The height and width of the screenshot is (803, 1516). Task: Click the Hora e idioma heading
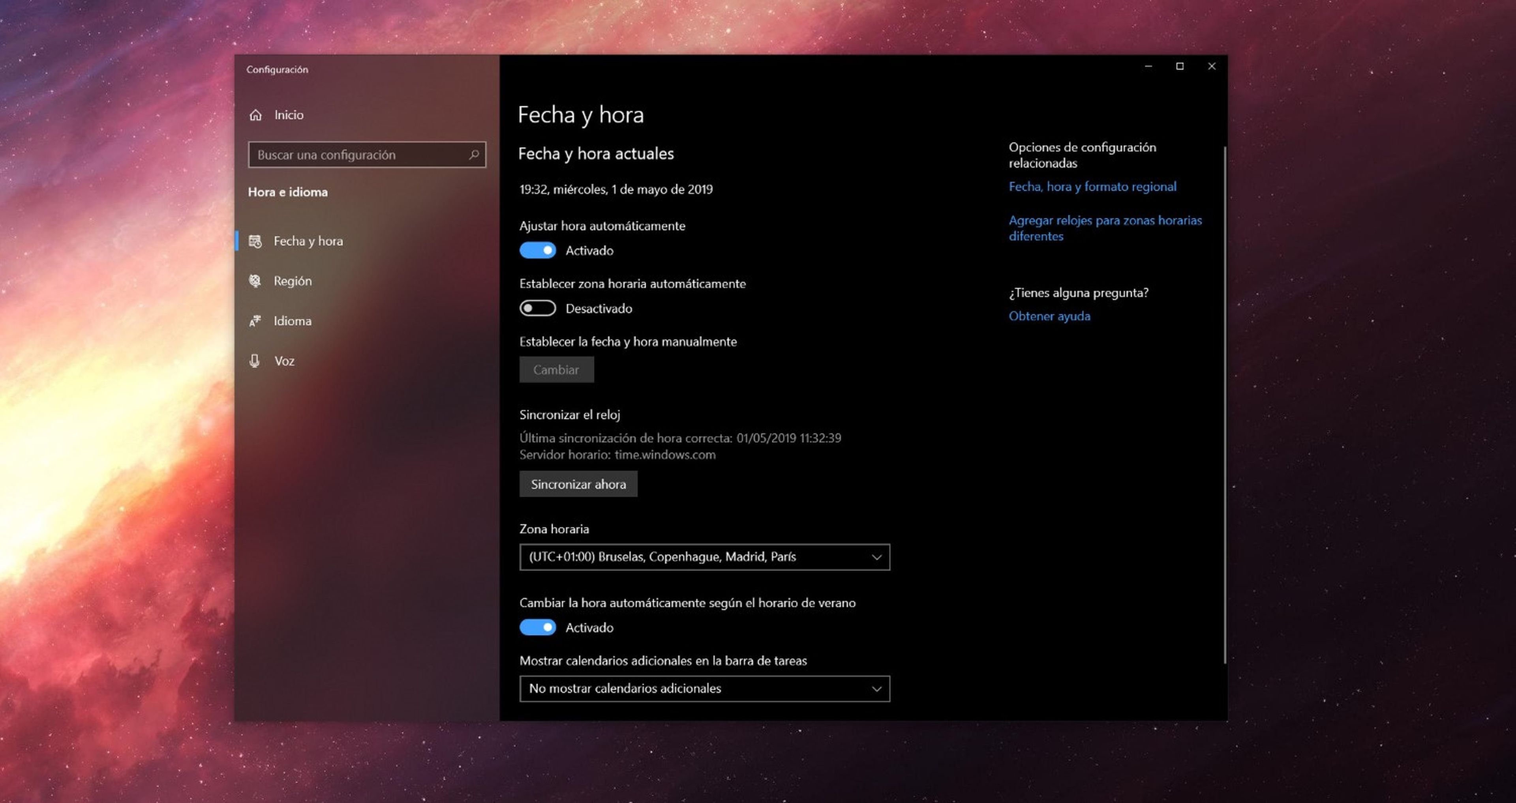(x=288, y=193)
